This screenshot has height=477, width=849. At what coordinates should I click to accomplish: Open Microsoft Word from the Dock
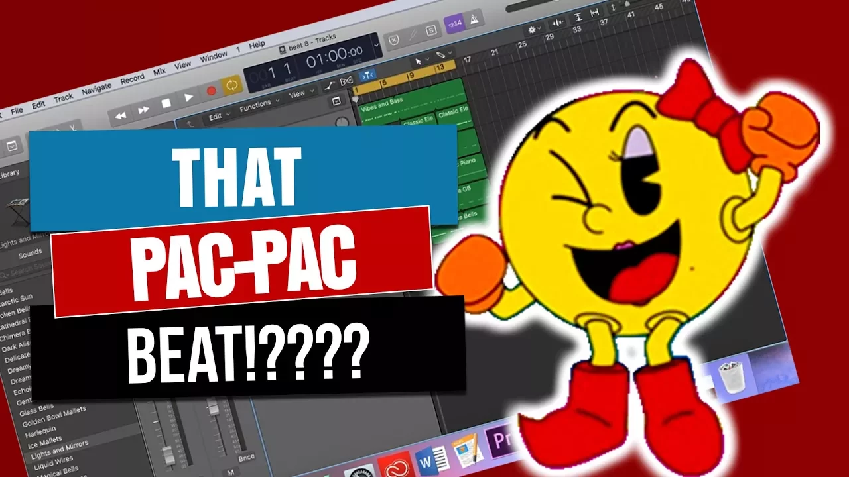431,459
